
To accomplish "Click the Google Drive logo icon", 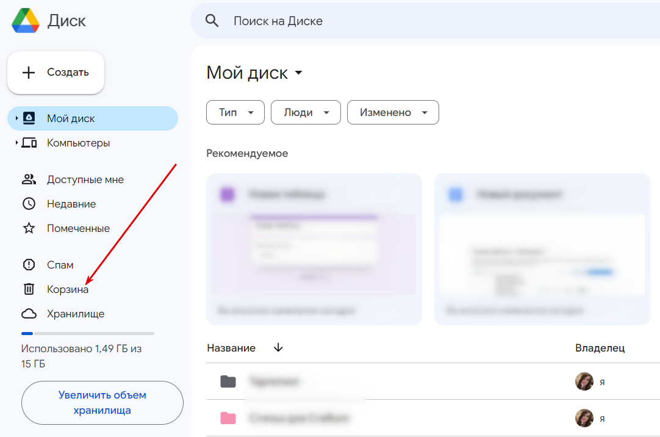I will [x=25, y=21].
